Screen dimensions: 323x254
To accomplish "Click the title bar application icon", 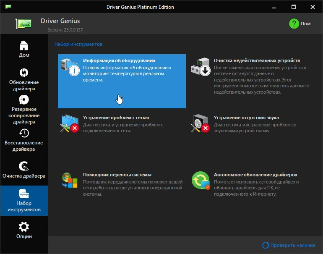I will pos(8,7).
